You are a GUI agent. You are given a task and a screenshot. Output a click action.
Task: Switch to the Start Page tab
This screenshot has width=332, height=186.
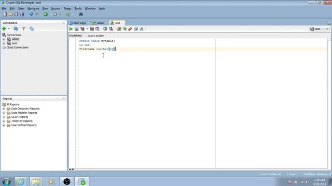click(78, 23)
